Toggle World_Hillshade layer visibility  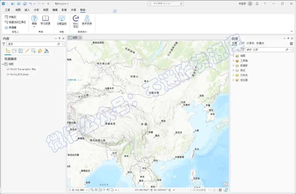(8, 74)
